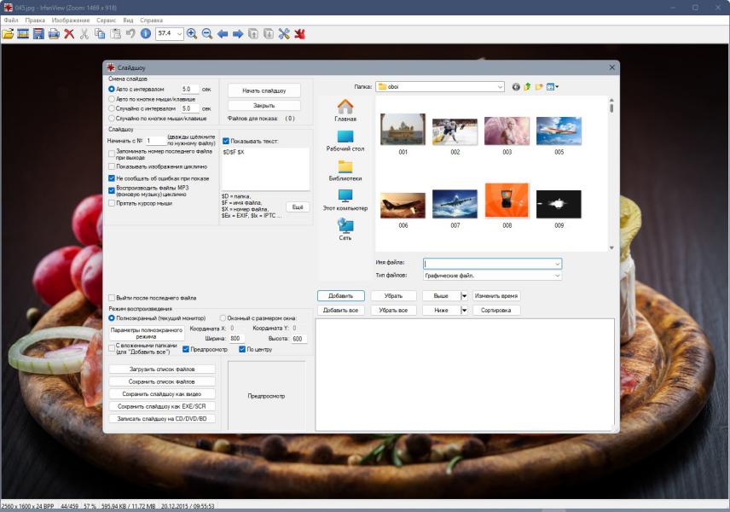Go up one folder level icon
Image resolution: width=730 pixels, height=512 pixels.
527,87
